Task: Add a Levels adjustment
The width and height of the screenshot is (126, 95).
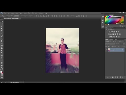Action: click(112, 32)
